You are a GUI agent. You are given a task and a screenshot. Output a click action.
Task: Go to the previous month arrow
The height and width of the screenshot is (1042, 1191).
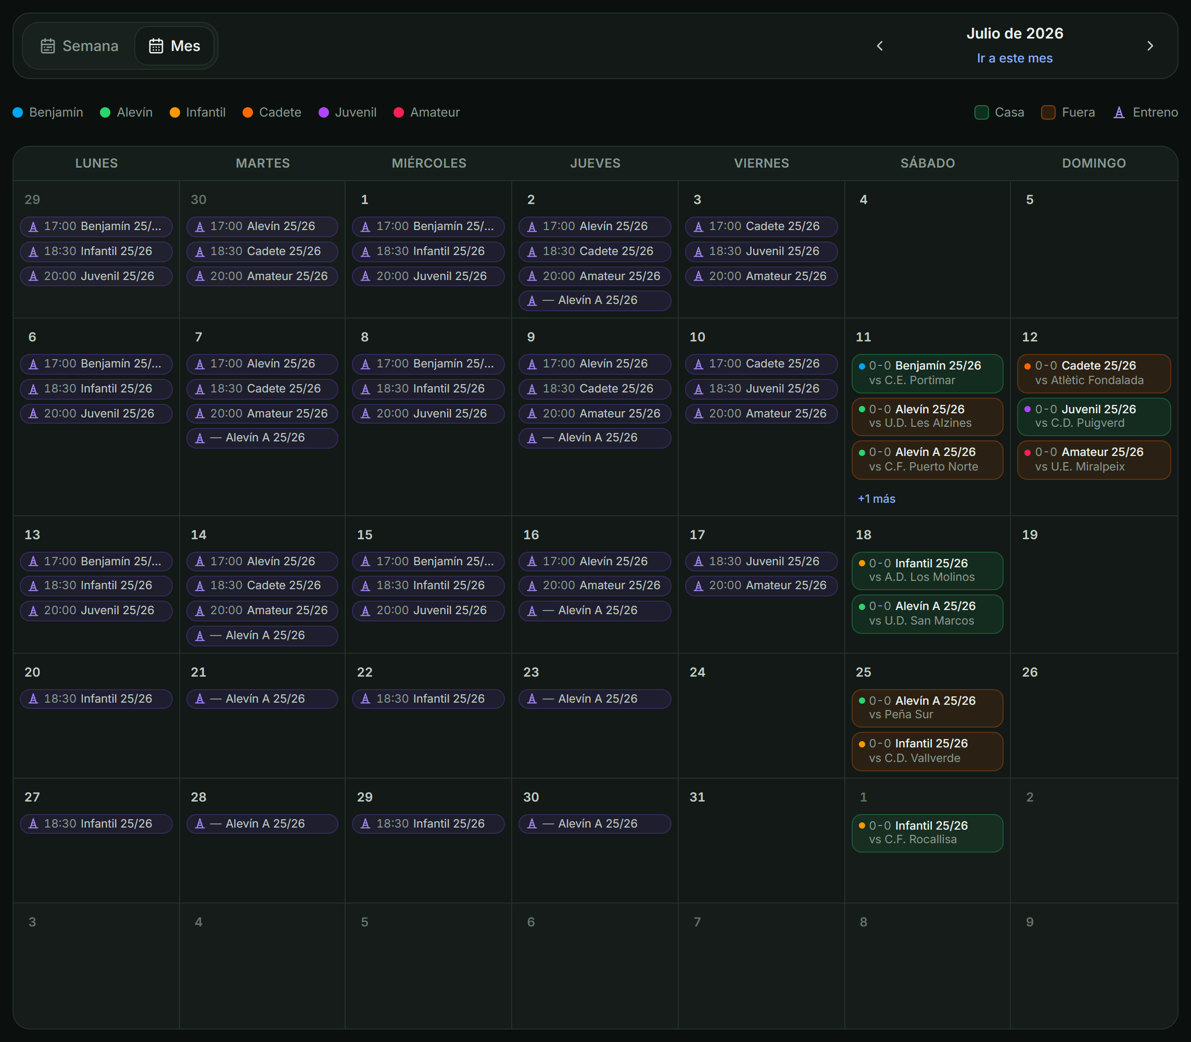pos(880,46)
